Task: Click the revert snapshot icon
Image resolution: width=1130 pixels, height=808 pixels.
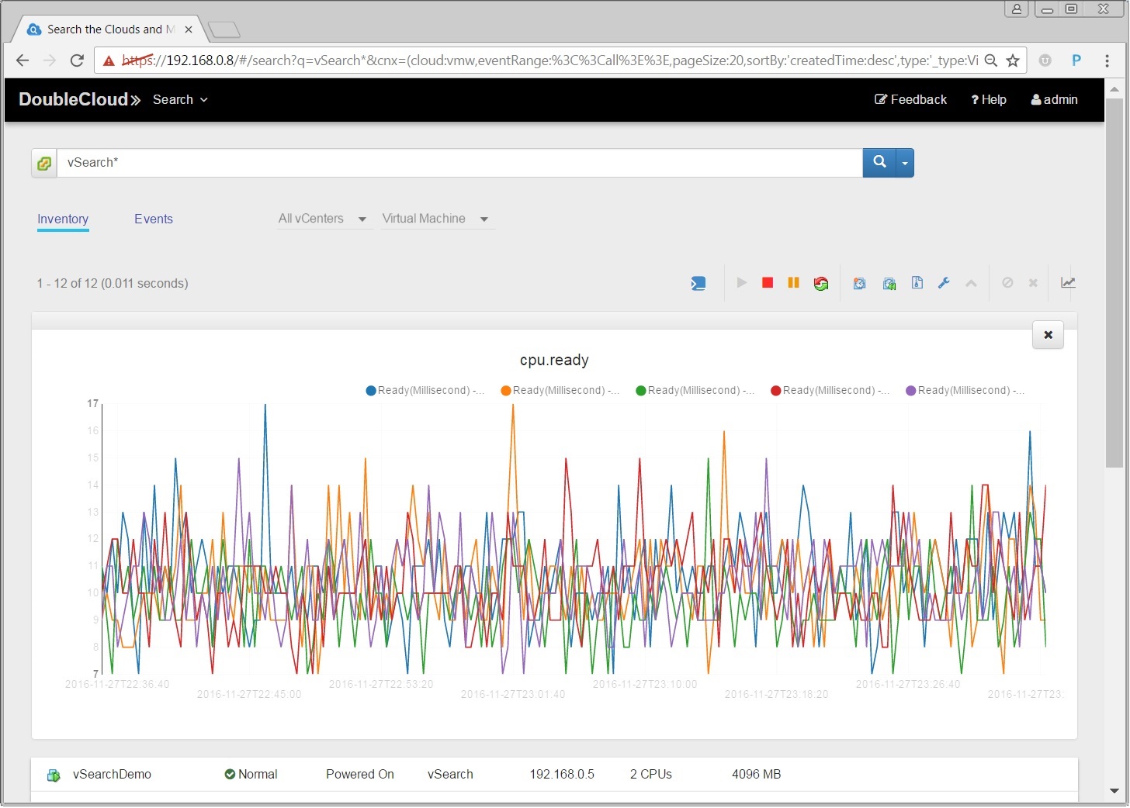Action: point(889,283)
